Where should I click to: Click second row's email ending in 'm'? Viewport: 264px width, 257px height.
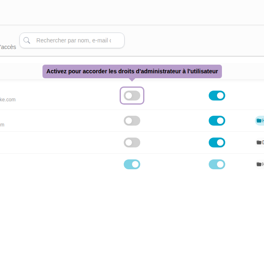coord(2,125)
